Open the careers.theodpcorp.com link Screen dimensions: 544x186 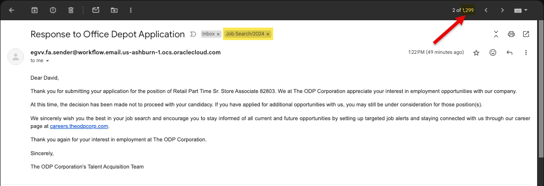pos(79,126)
